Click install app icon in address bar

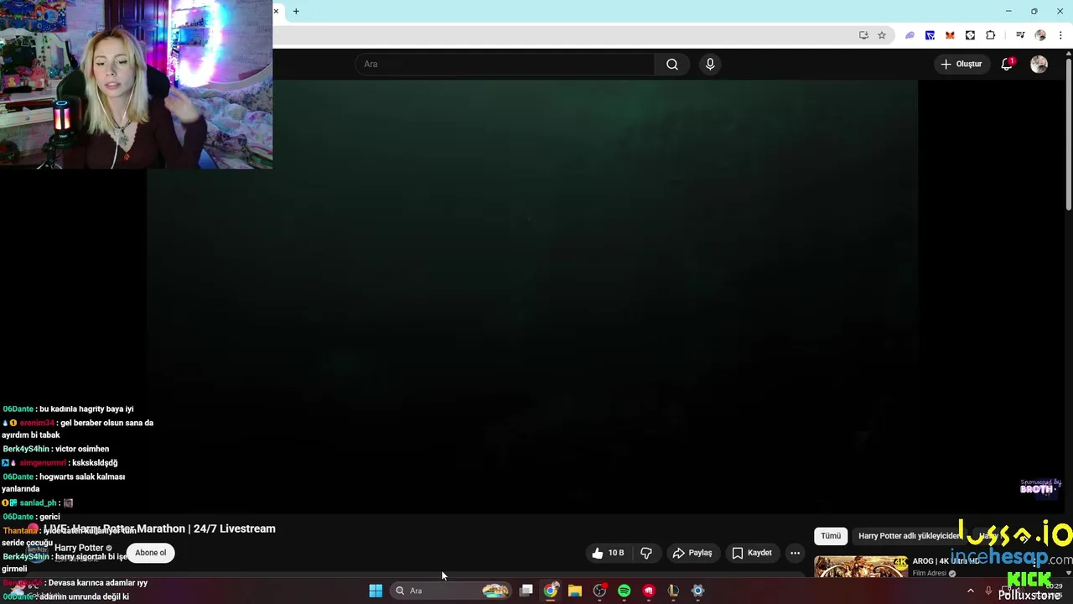pos(863,35)
